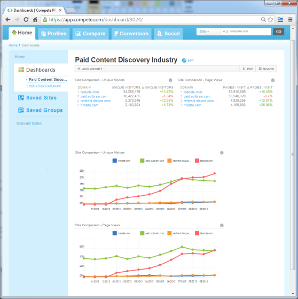Click the Saved Sites sidebar icon
Viewport: 298px width, 299px height.
coord(21,98)
